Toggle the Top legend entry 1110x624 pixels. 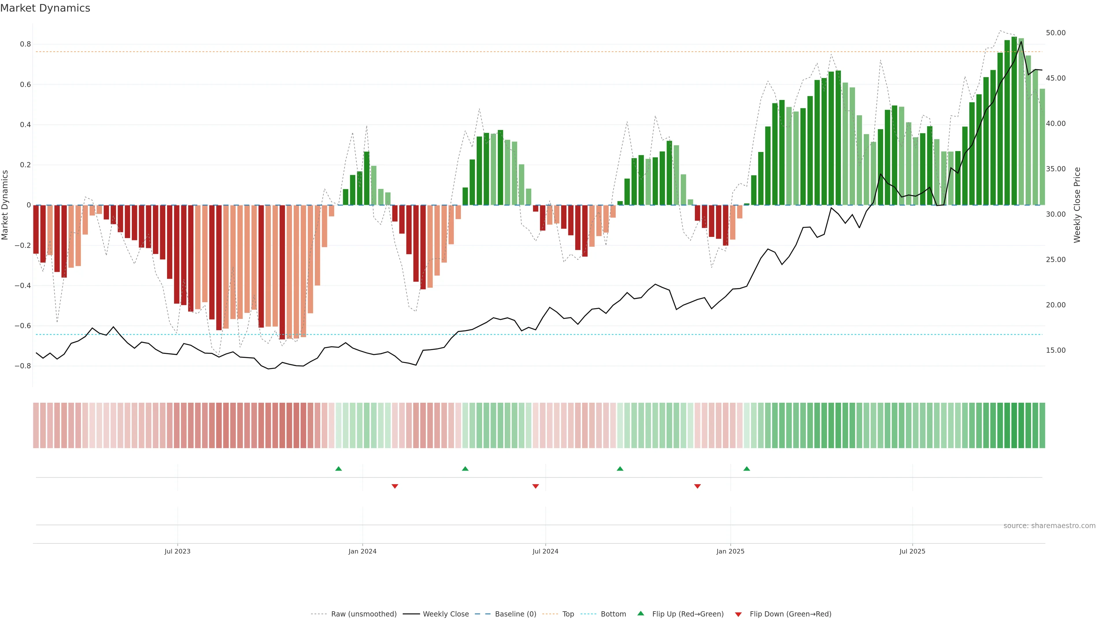click(x=568, y=614)
